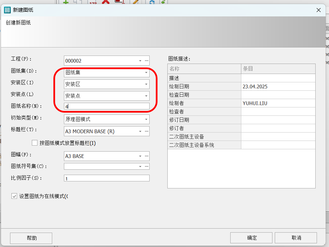The width and height of the screenshot is (329, 247).
Task: Click the value cell for 修订日期
Action: click(x=278, y=120)
